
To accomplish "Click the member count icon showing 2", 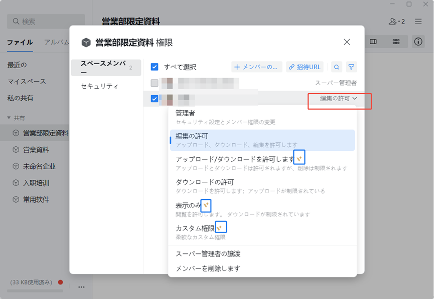I will [396, 22].
